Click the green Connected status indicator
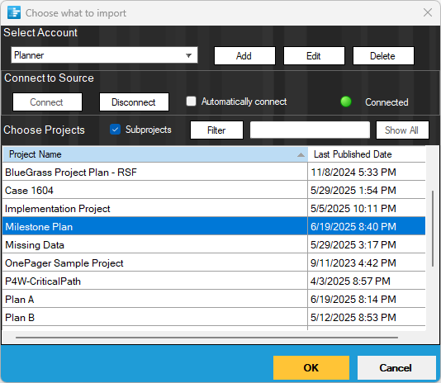Screen dimensions: 441x383 coord(346,102)
